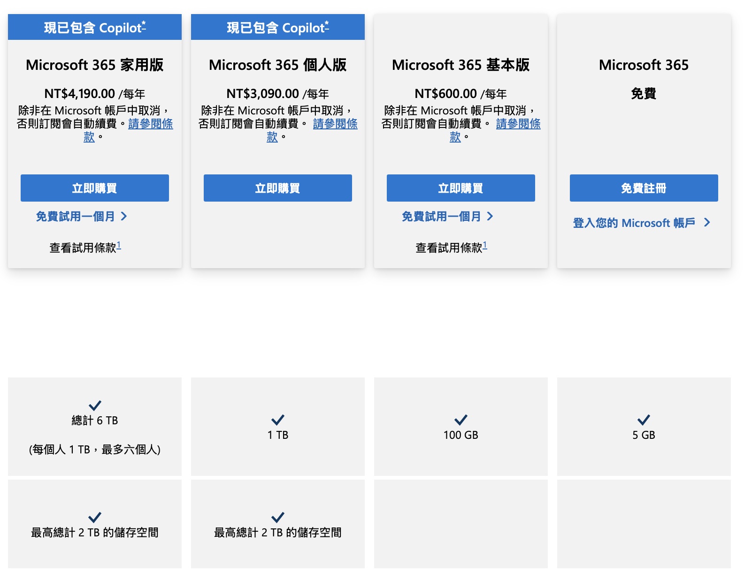Click 現已包含 Copilot banner on 個人版

coord(278,27)
